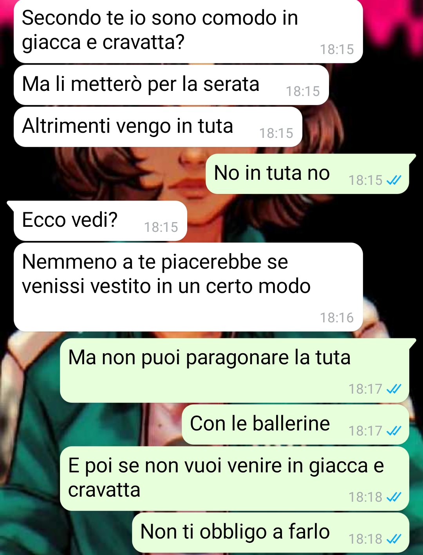Select sent message "No in tuta no"
This screenshot has height=555, width=423.
click(307, 174)
